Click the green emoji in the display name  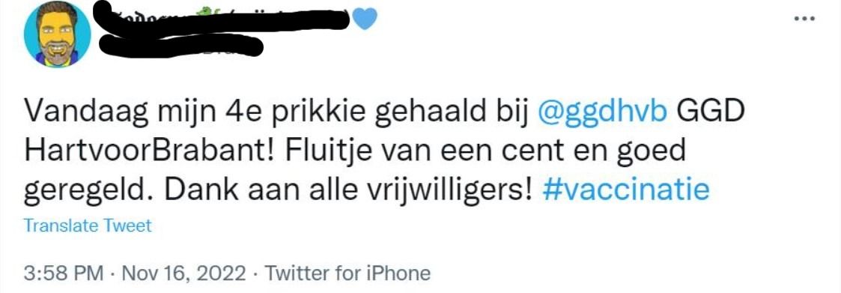tap(207, 10)
